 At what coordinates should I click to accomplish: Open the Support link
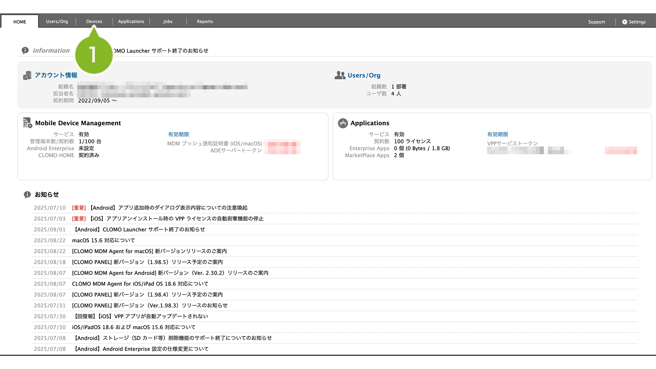point(596,22)
